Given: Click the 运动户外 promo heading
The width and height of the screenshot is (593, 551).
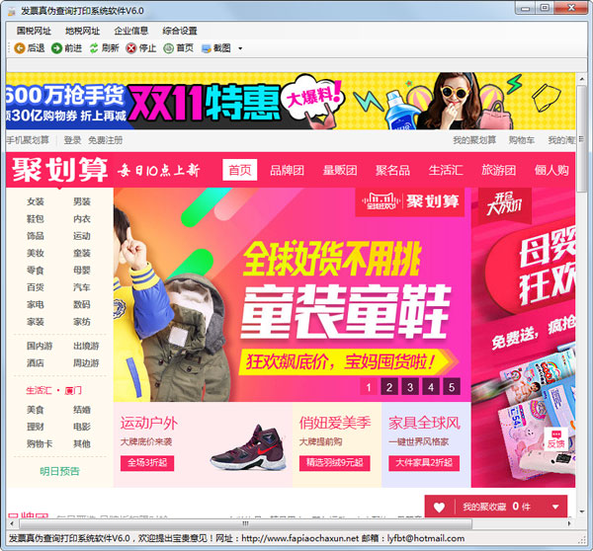Looking at the screenshot, I should 149,423.
